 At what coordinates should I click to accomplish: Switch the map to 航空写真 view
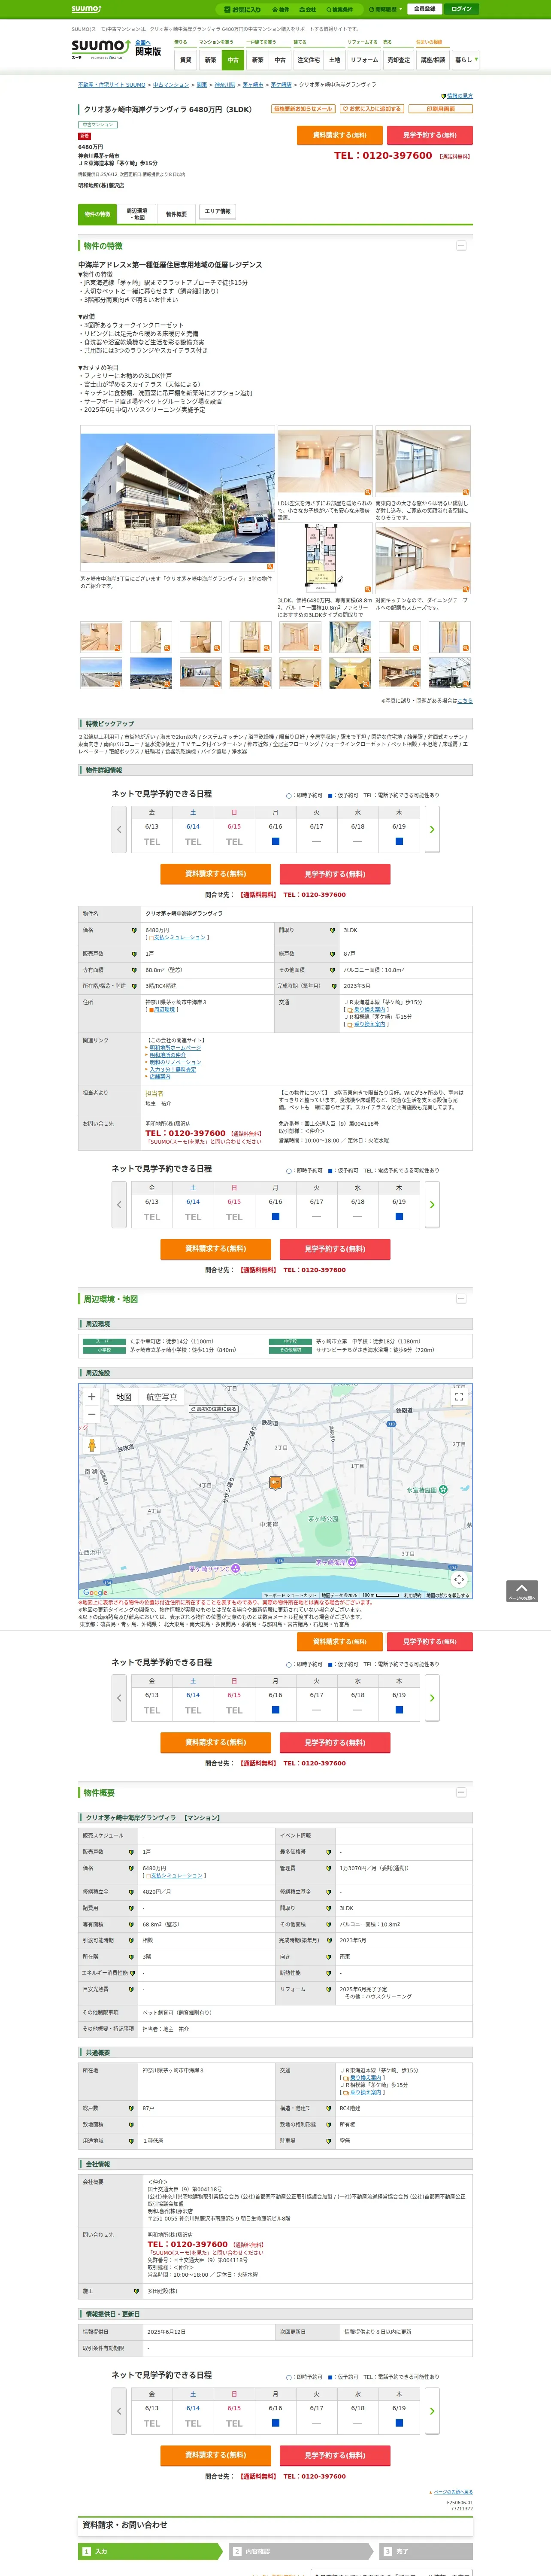[x=162, y=1397]
